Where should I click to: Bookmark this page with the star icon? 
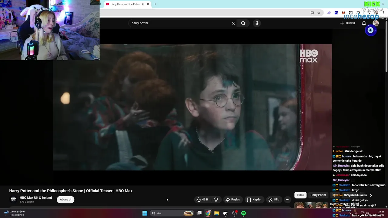pyautogui.click(x=319, y=13)
